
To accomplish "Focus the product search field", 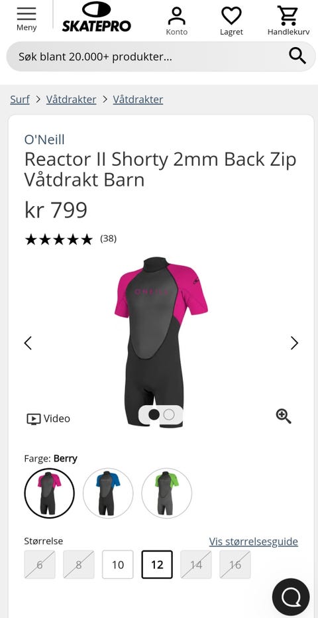I will (x=148, y=57).
